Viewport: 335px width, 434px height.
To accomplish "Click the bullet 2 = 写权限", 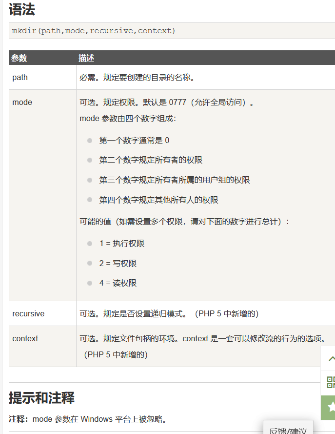I will pyautogui.click(x=118, y=263).
